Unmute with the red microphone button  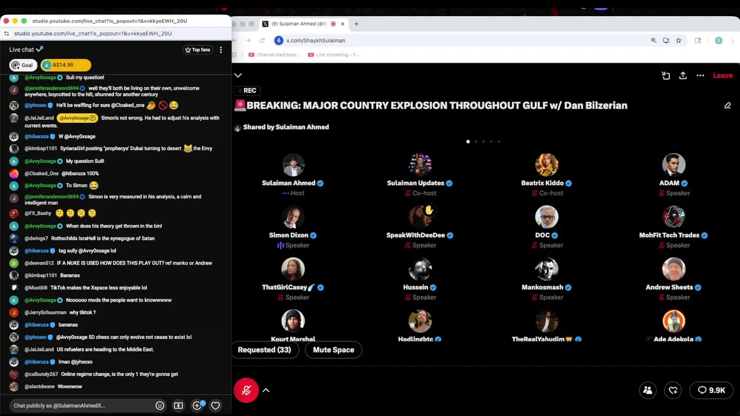(246, 391)
